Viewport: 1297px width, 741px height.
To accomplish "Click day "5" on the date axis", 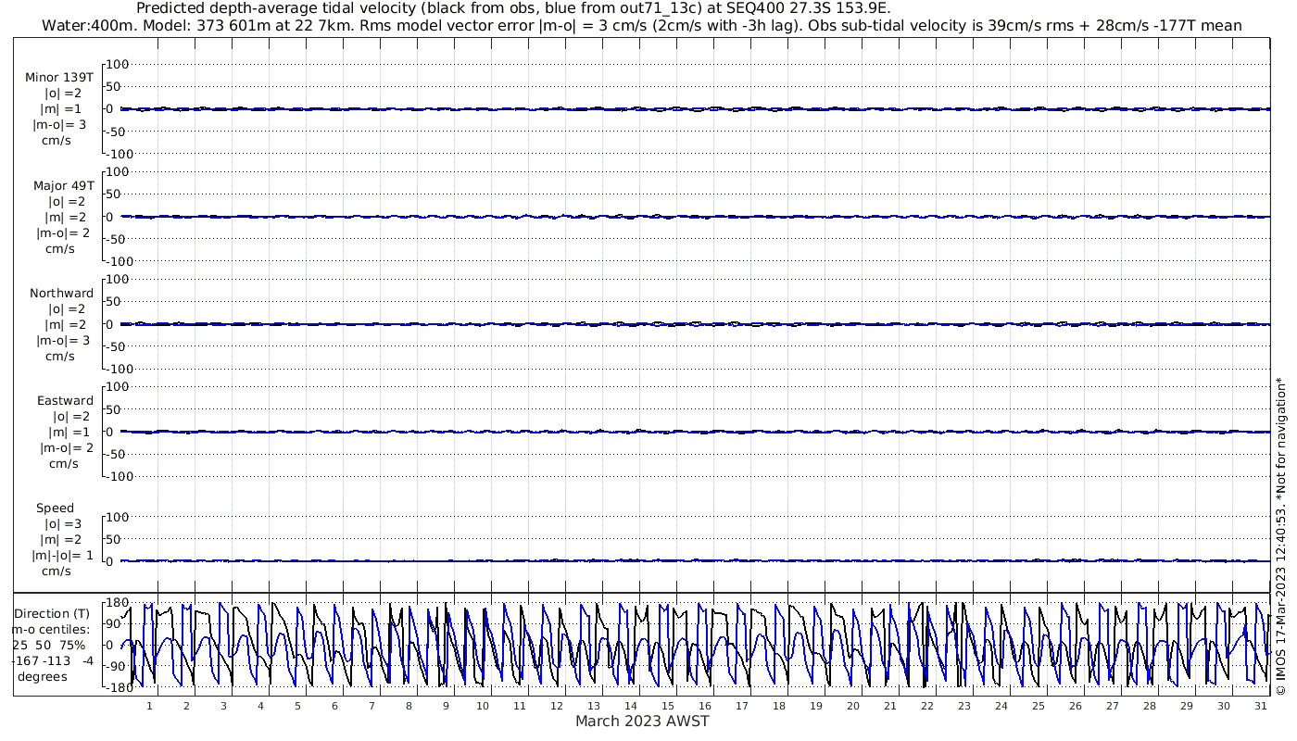I will [x=297, y=706].
